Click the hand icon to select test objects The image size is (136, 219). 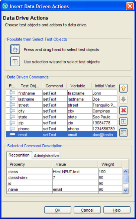click(15, 49)
